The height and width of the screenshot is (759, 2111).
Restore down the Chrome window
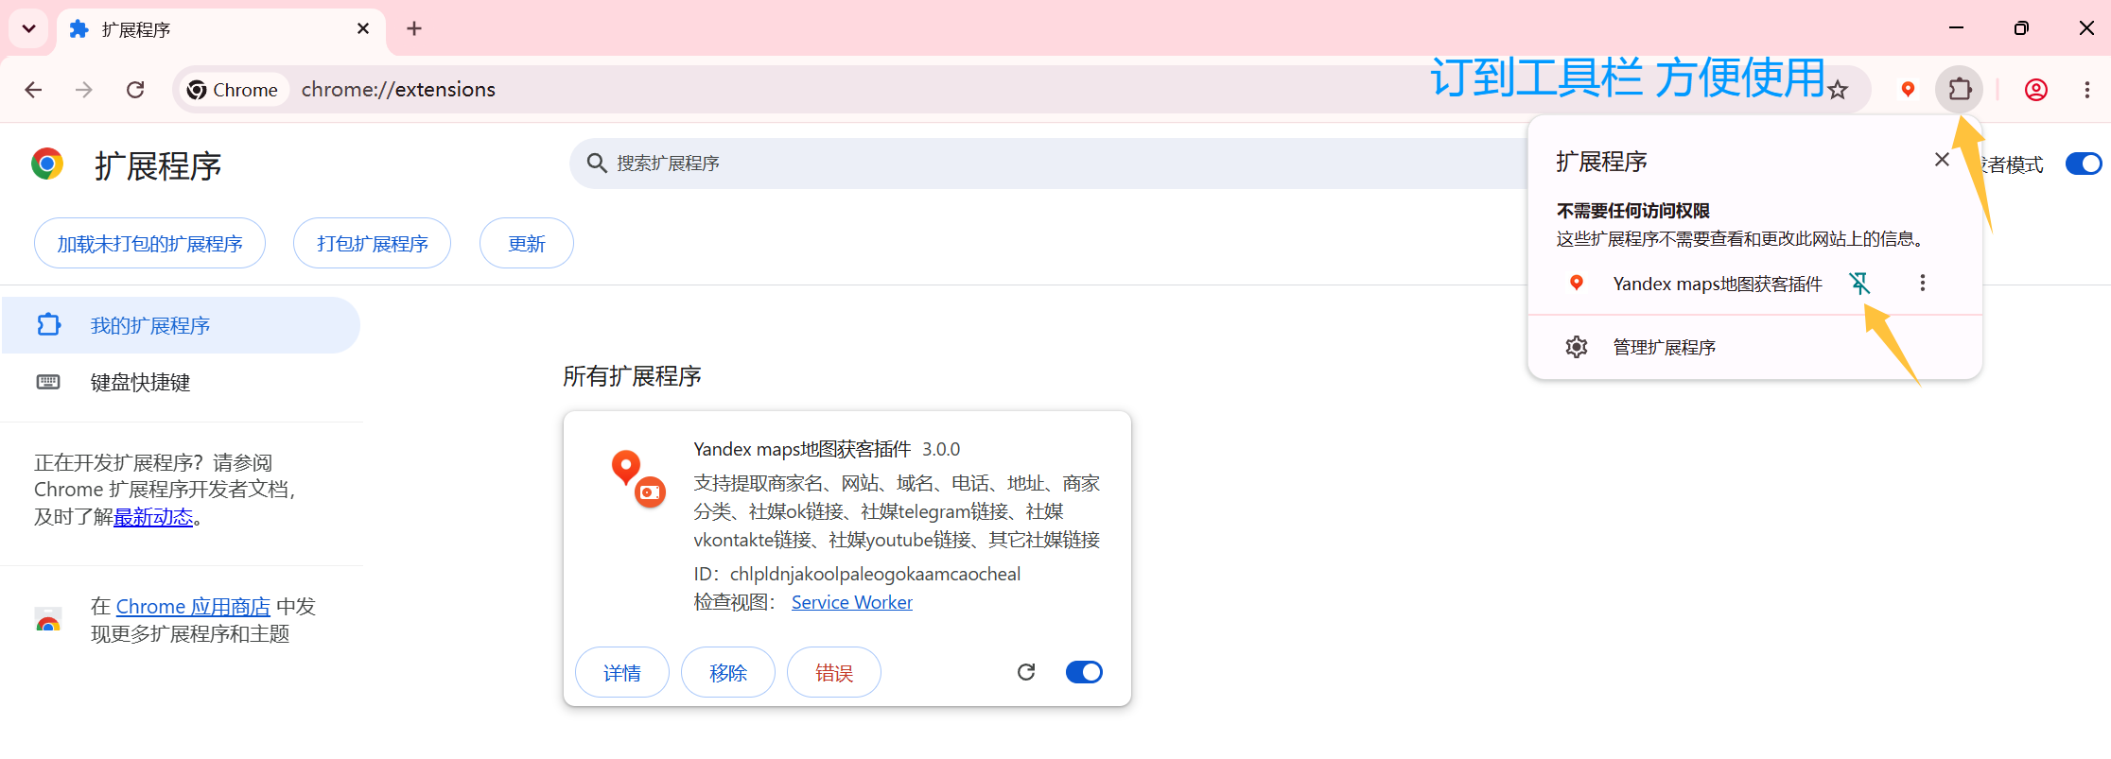pos(2021,28)
